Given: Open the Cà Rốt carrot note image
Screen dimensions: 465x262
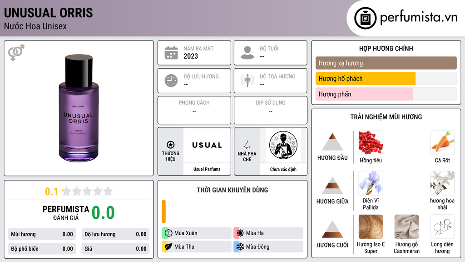Looking at the screenshot, I should tap(442, 142).
